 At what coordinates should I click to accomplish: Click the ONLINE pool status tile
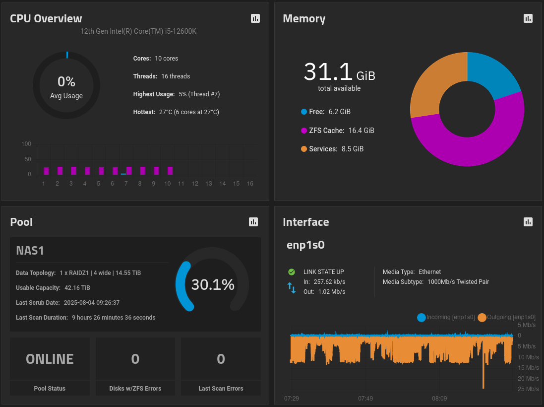coord(50,366)
